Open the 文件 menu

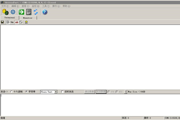(x=5, y=6)
